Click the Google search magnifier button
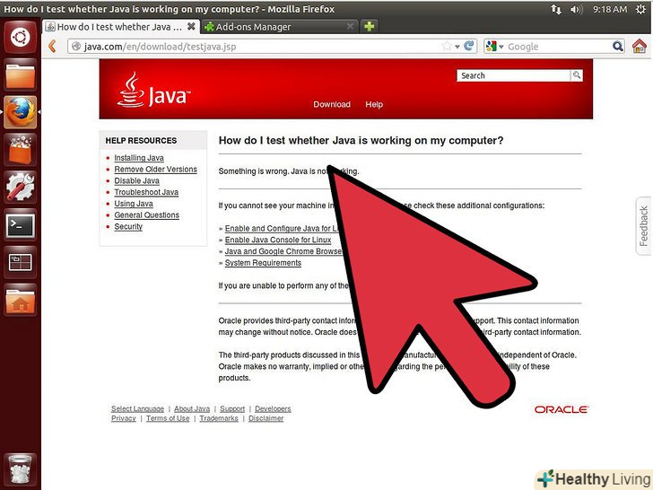This screenshot has height=490, width=653. click(618, 47)
